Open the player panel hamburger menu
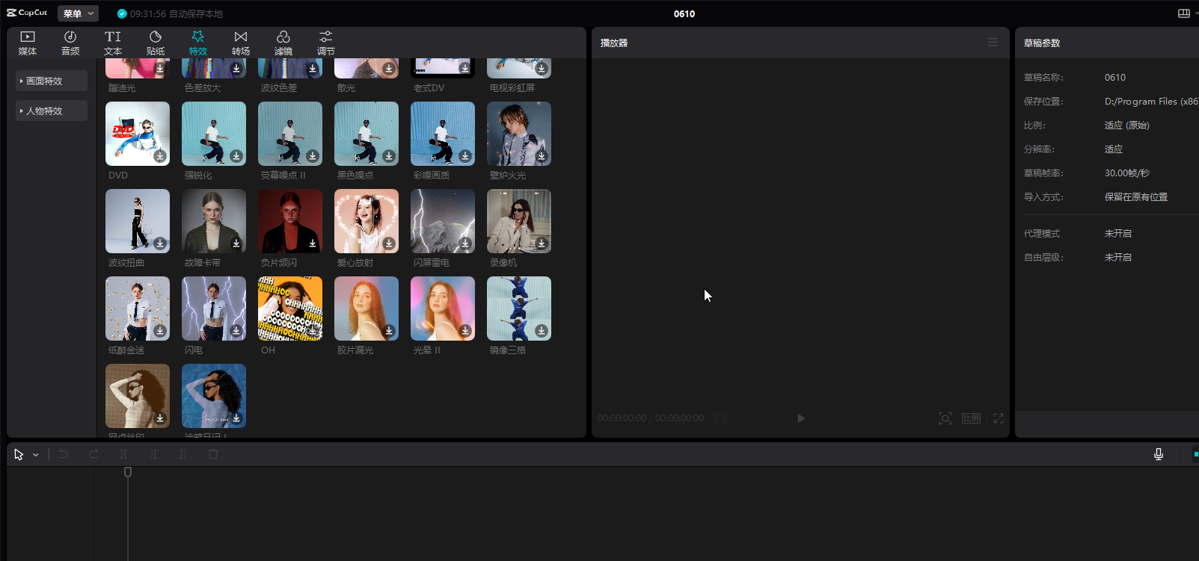The height and width of the screenshot is (561, 1199). tap(993, 43)
